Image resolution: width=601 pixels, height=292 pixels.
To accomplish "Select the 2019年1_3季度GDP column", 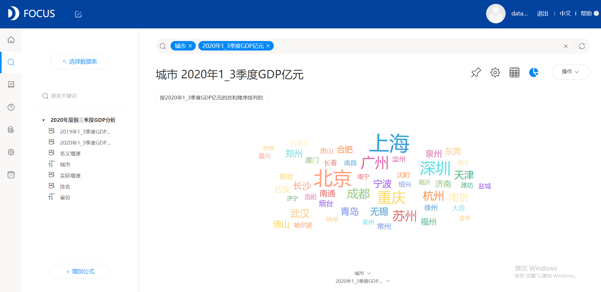I will (85, 132).
